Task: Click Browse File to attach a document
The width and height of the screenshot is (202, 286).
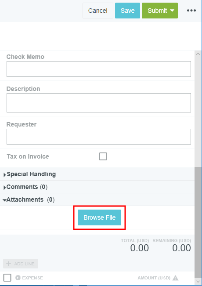Action: [99, 217]
